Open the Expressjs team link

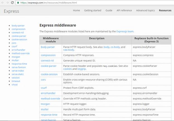click(125, 32)
